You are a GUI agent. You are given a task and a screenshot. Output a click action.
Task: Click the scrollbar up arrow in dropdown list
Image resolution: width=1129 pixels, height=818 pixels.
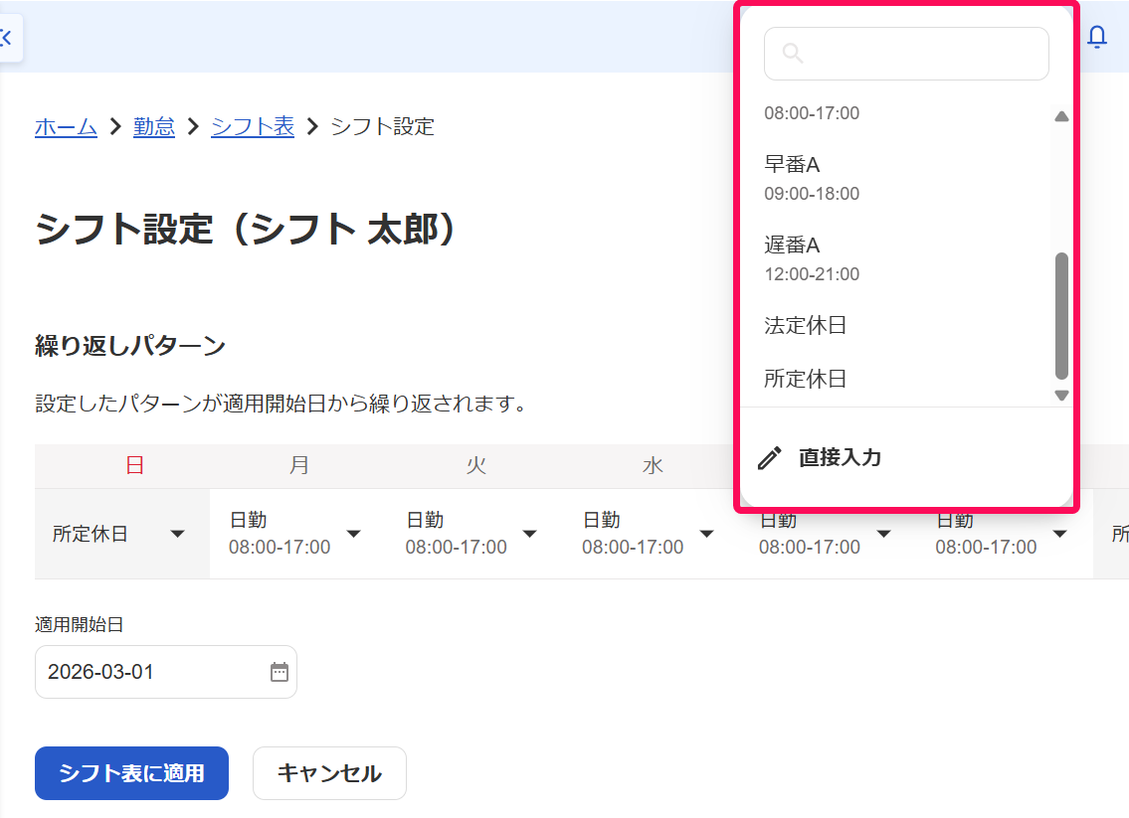(1061, 116)
